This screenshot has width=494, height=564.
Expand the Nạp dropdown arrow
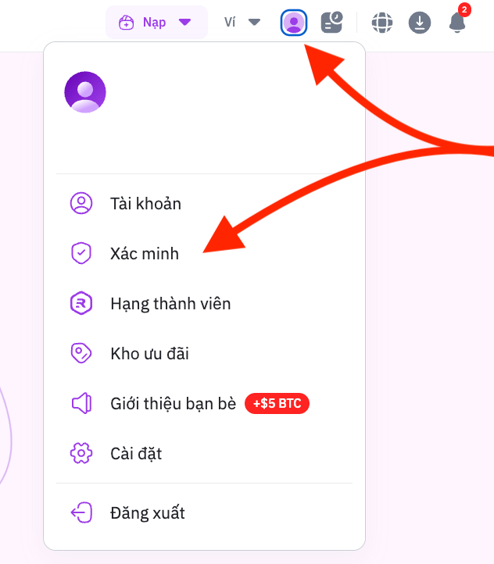(185, 23)
